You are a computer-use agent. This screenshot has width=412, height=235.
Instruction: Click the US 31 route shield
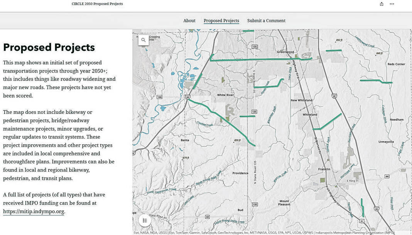pos(361,221)
